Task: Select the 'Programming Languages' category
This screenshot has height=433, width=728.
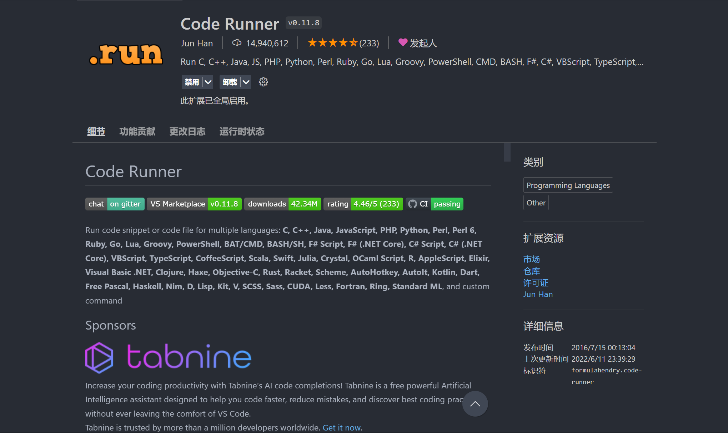Action: click(568, 185)
